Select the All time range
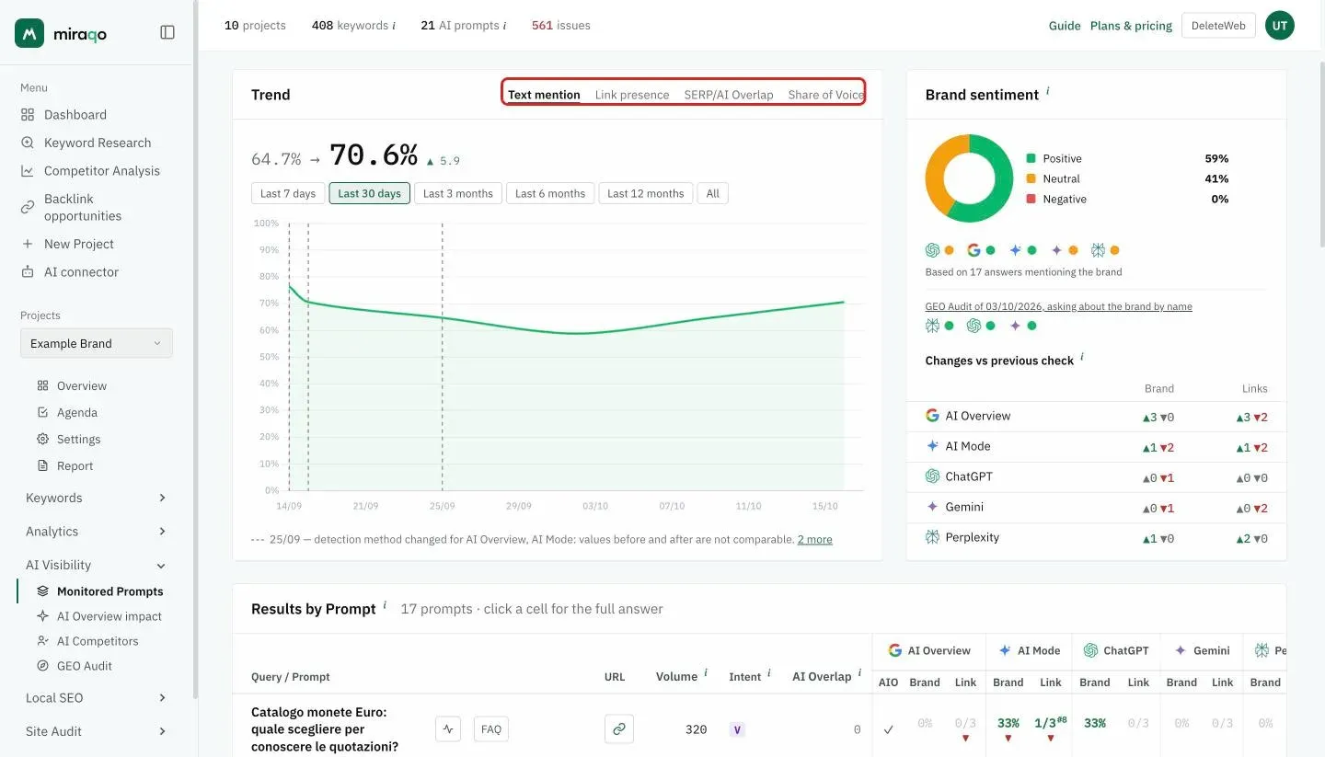Screen dimensions: 1325x757 click(713, 194)
